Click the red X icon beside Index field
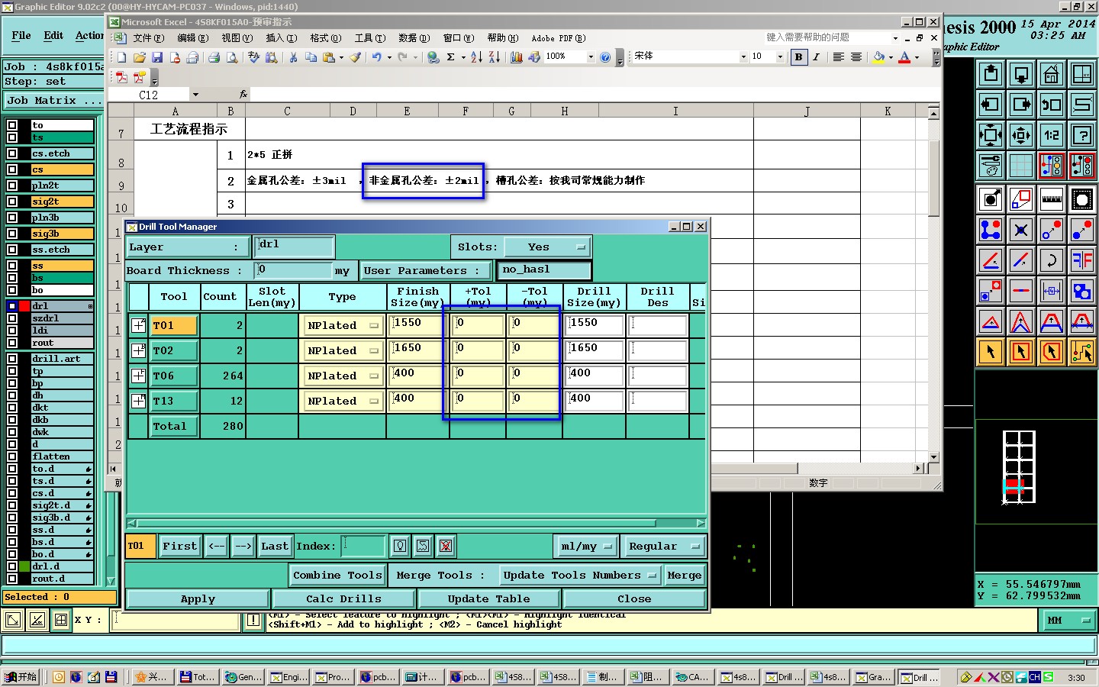The image size is (1099, 687). [x=446, y=546]
